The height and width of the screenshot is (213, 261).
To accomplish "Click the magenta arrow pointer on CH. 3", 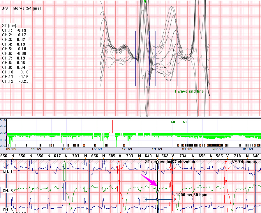I will (x=149, y=180).
